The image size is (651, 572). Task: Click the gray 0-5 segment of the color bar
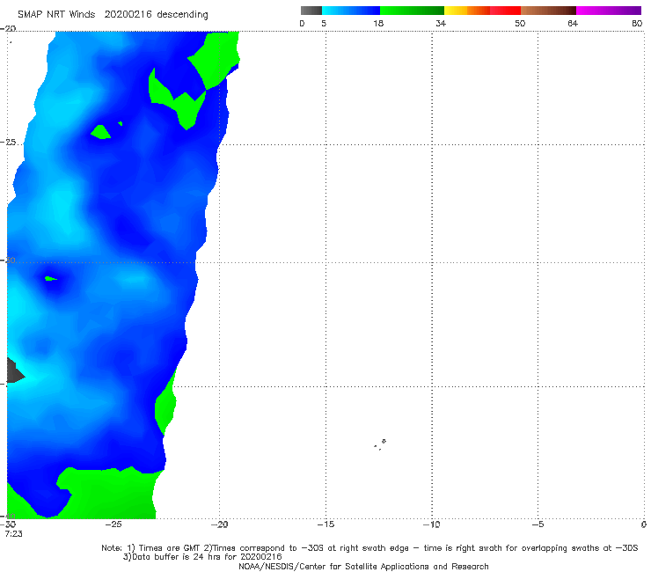tap(311, 11)
